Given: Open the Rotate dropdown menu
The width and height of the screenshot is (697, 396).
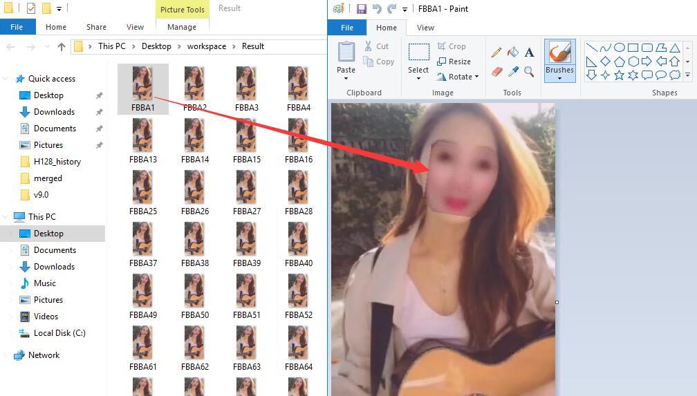Looking at the screenshot, I should [477, 77].
